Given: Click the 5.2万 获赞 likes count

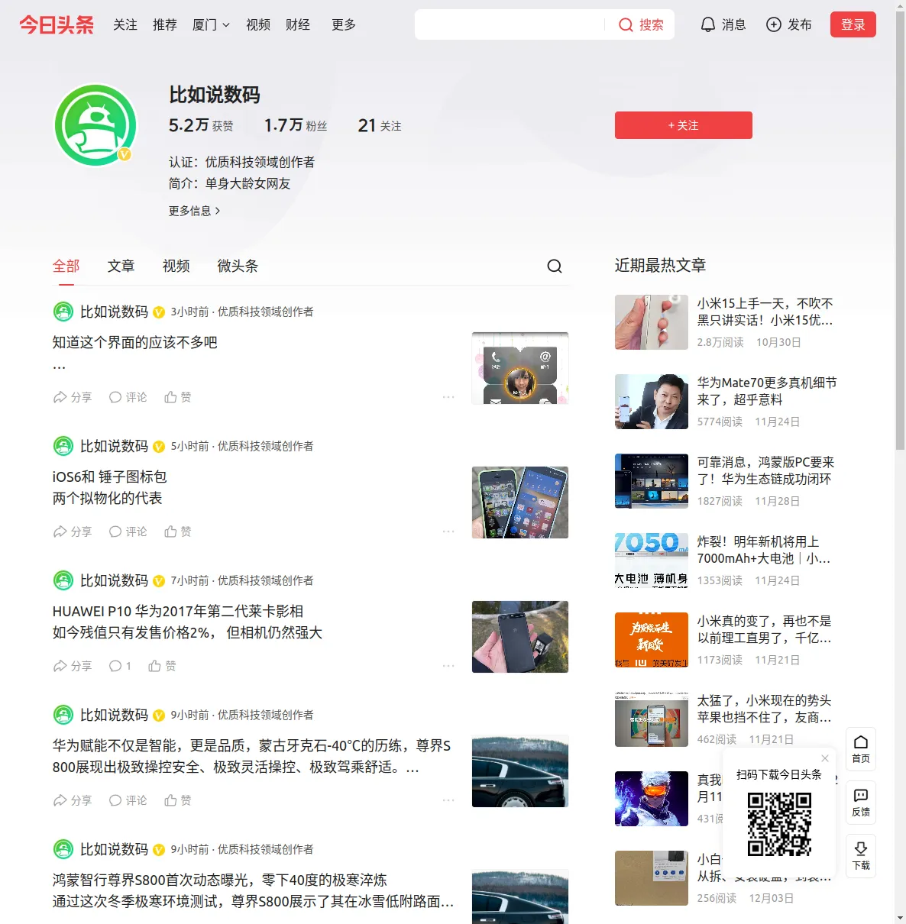Looking at the screenshot, I should coord(201,125).
